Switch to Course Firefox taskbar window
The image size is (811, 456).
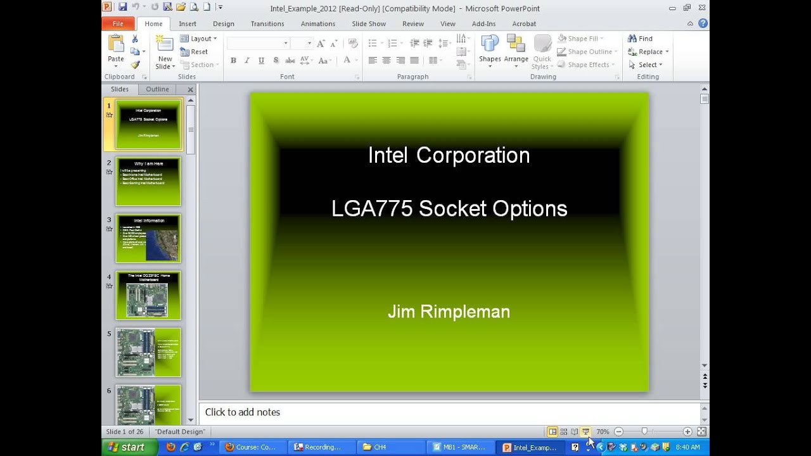[x=255, y=447]
